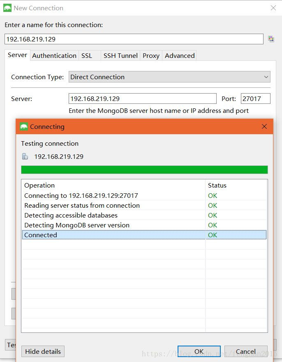Click the server icon beside 192.168.219.129
282x362 pixels.
pos(25,156)
